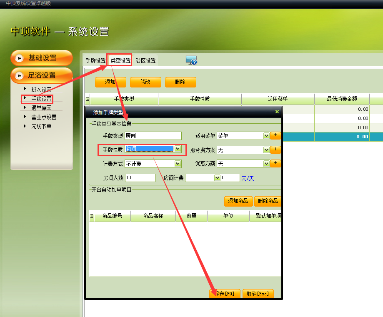
Task: Click the 适用菜单 column header
Action: click(x=278, y=99)
